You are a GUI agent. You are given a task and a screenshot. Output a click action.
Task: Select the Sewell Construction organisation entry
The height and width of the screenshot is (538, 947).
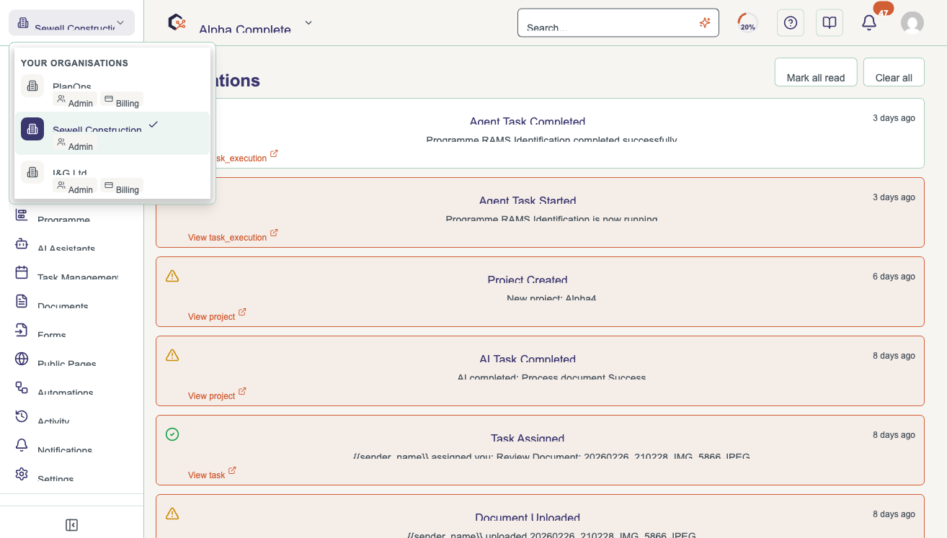coord(112,133)
